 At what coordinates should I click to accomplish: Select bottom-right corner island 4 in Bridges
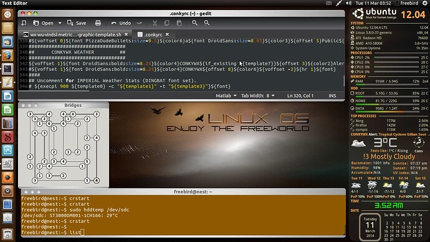click(x=97, y=180)
